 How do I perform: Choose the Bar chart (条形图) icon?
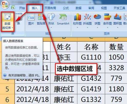click(x=107, y=17)
